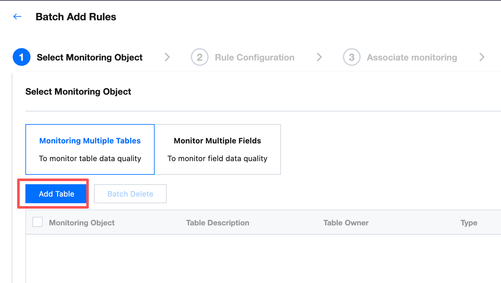Image resolution: width=501 pixels, height=283 pixels.
Task: Open the Rule Configuration step label
Action: coord(255,58)
